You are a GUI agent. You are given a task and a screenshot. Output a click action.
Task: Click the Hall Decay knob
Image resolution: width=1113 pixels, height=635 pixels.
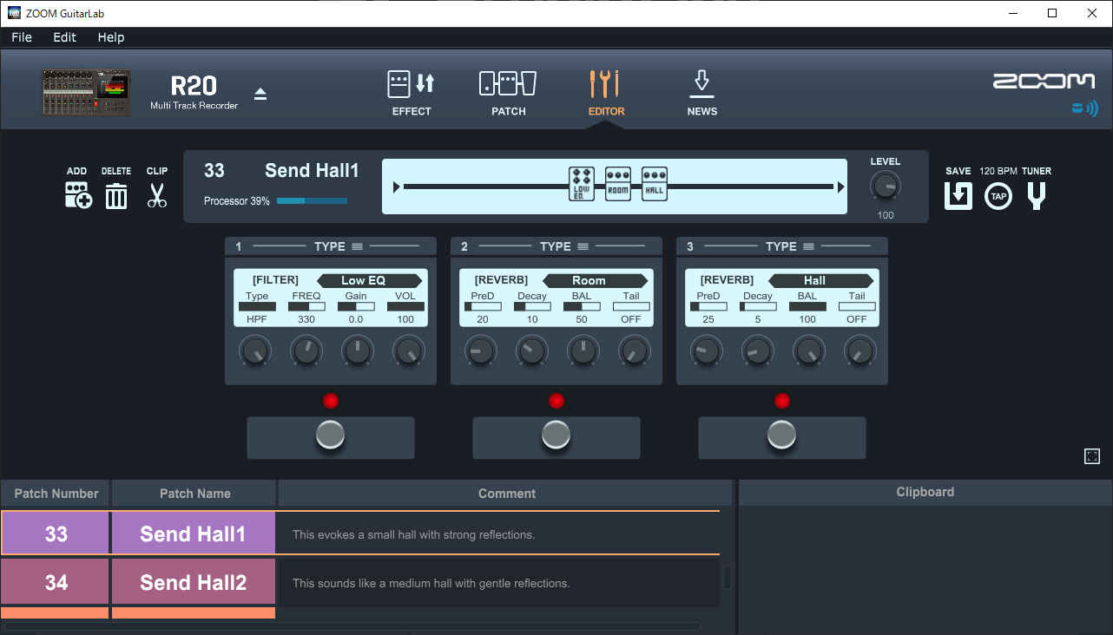point(758,351)
